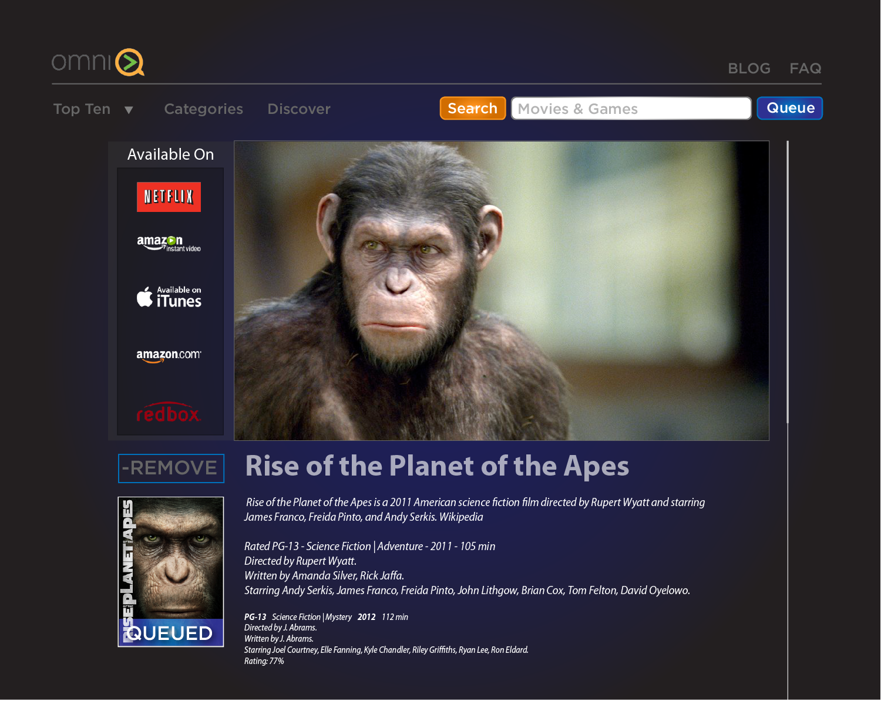Click the 'Starring Andy Serkis' cast line
The height and width of the screenshot is (701, 881).
[x=467, y=591]
